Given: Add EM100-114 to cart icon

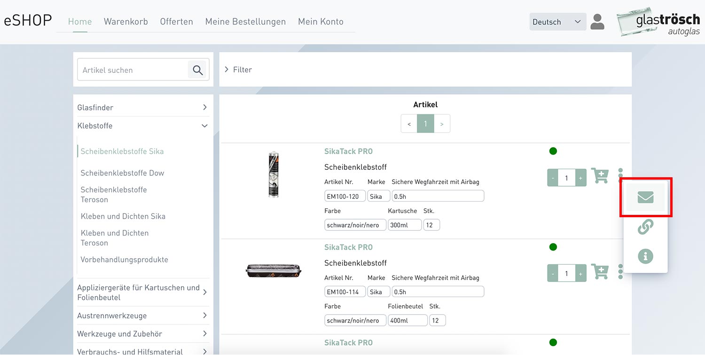Looking at the screenshot, I should click(x=600, y=272).
